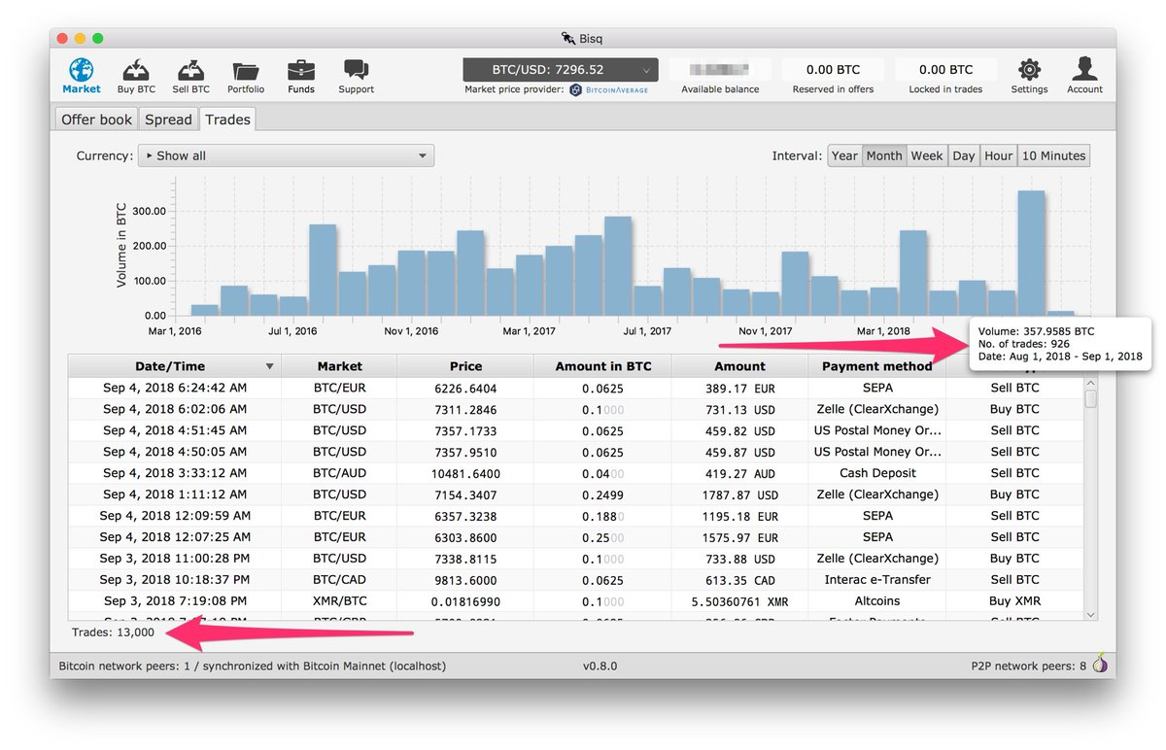The width and height of the screenshot is (1166, 750).
Task: Select the Trades tab
Action: coord(227,119)
